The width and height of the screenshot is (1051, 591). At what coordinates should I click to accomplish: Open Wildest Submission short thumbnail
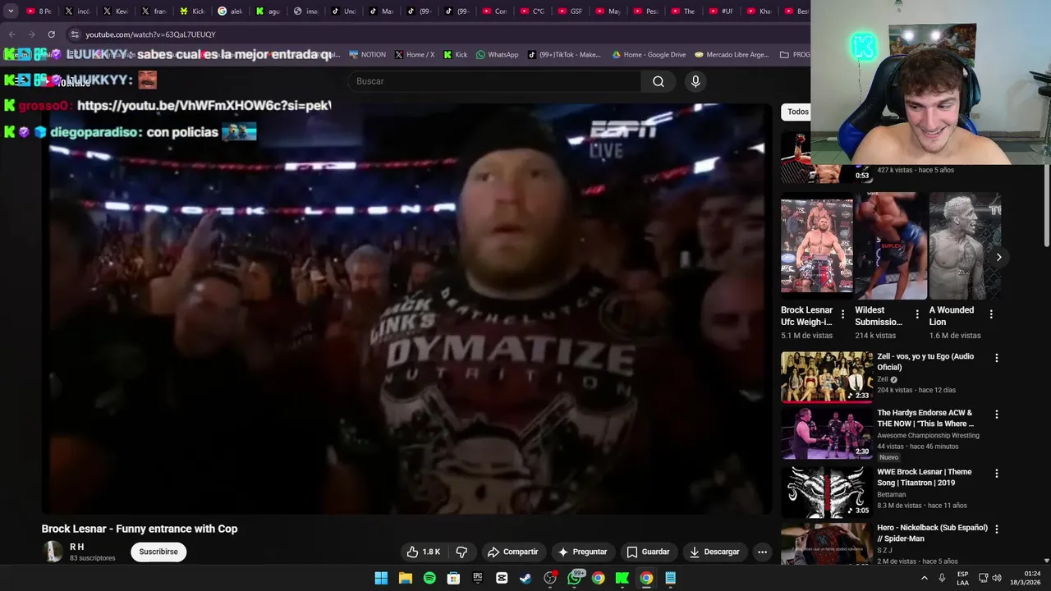click(891, 246)
